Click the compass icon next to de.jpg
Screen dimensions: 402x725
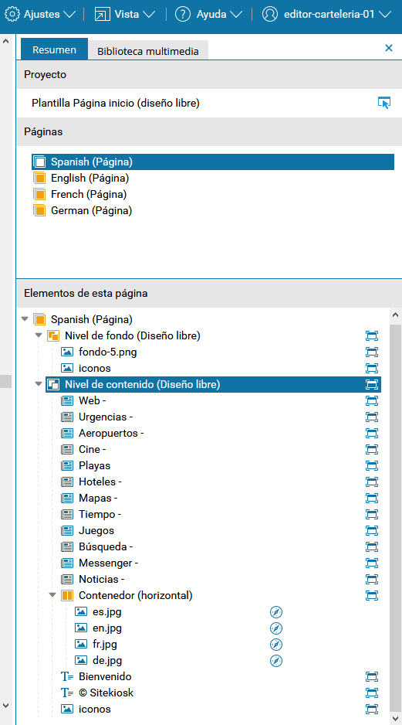(x=276, y=661)
